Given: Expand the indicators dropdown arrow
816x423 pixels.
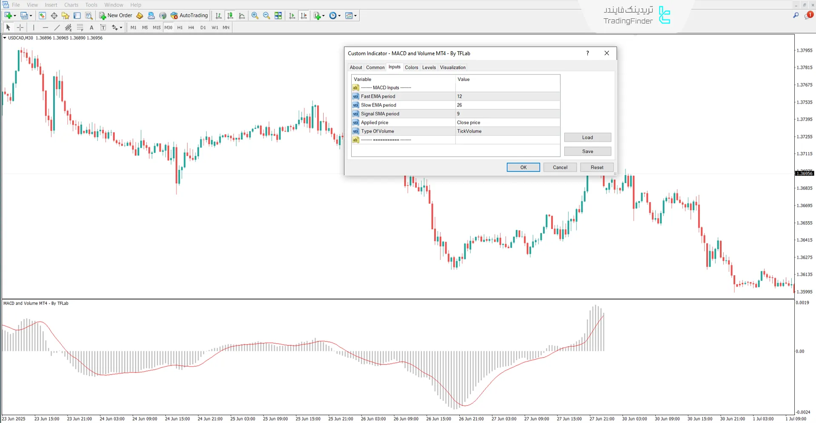Looking at the screenshot, I should (322, 15).
